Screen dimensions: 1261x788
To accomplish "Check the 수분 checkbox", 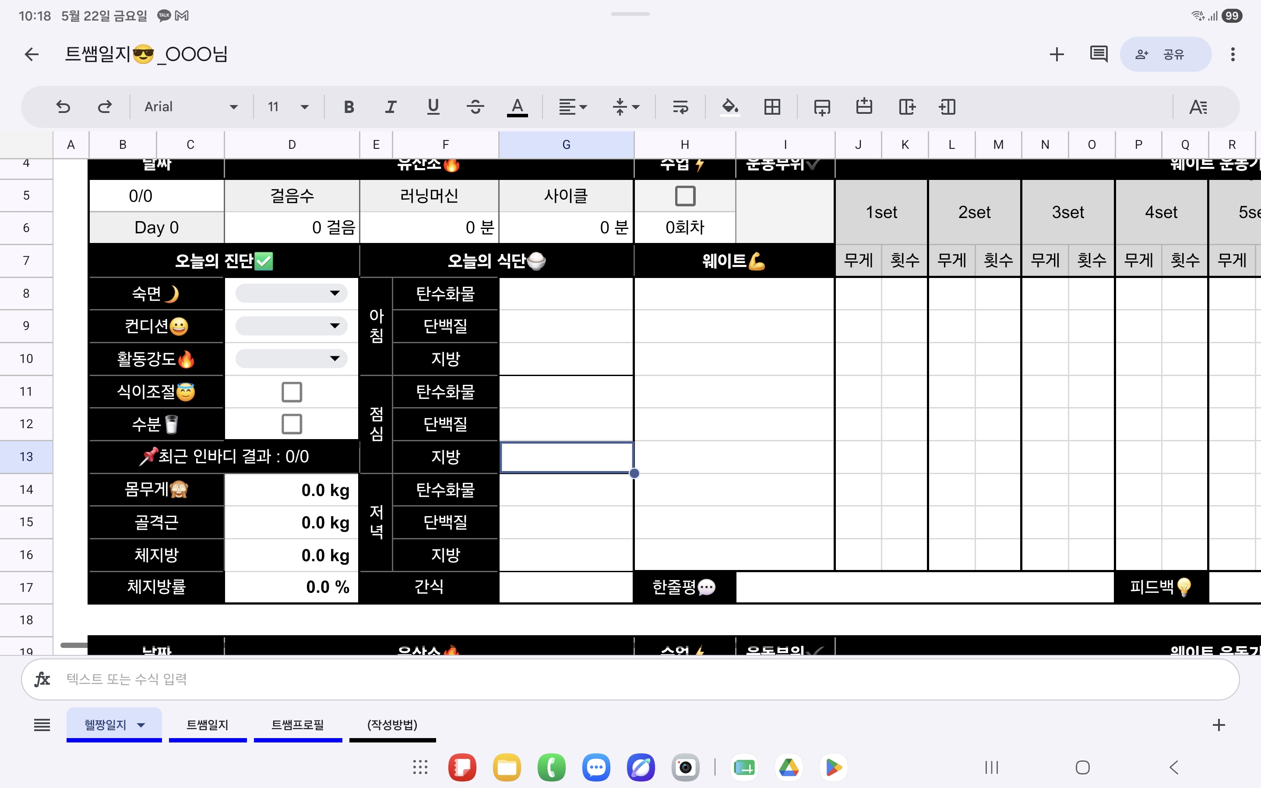I will click(x=292, y=424).
